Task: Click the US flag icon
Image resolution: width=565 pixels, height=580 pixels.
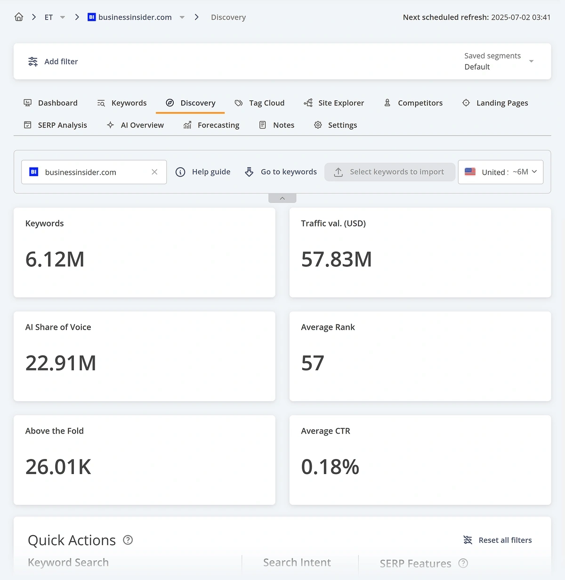Action: point(470,172)
